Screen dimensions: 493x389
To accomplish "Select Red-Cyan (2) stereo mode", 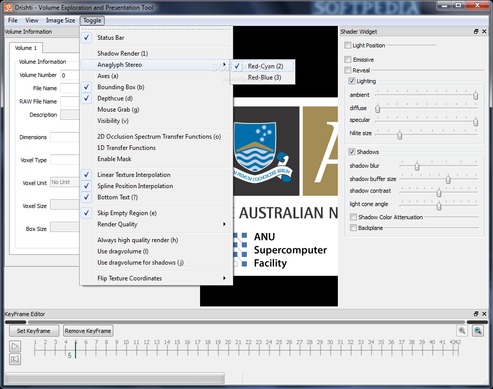I will [262, 66].
